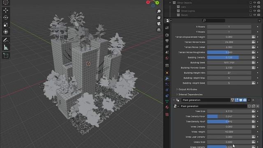Open the Particles properties tab

tap(167, 84)
